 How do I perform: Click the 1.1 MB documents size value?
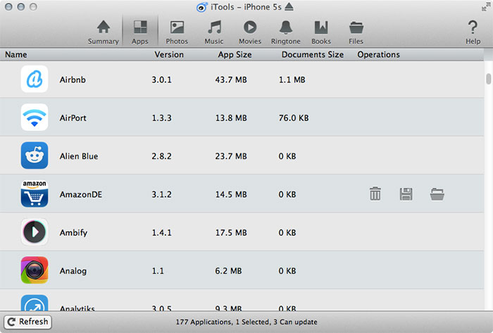[x=292, y=80]
